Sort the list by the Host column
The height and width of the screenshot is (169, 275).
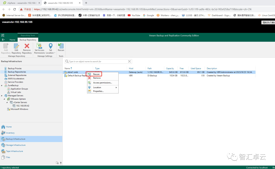tap(131, 69)
